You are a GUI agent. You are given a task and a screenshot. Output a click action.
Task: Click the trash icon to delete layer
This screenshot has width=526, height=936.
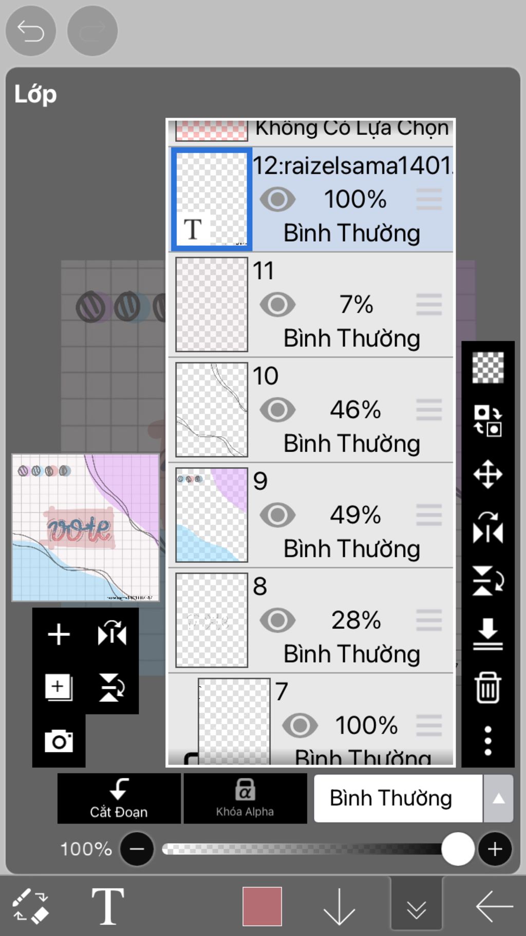point(487,687)
